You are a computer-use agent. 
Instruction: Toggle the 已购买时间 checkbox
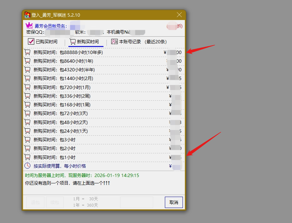tap(31, 42)
